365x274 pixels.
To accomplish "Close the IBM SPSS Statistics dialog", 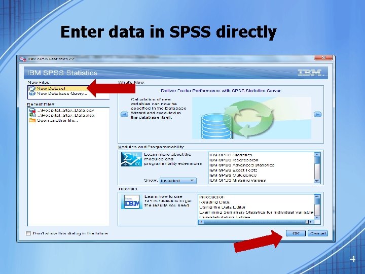I will click(x=323, y=58).
